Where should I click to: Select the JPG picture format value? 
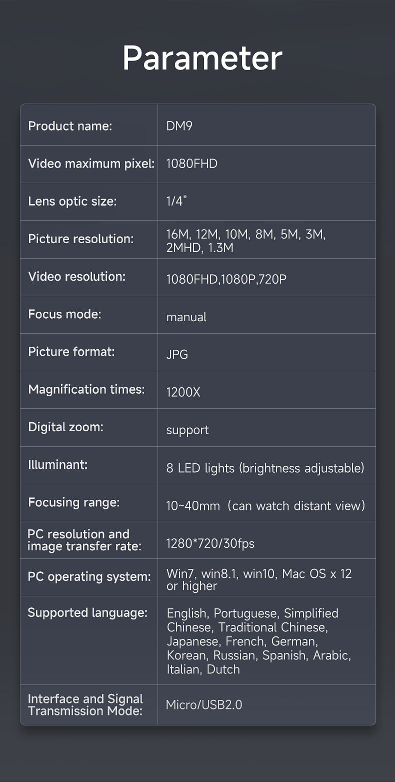click(177, 355)
